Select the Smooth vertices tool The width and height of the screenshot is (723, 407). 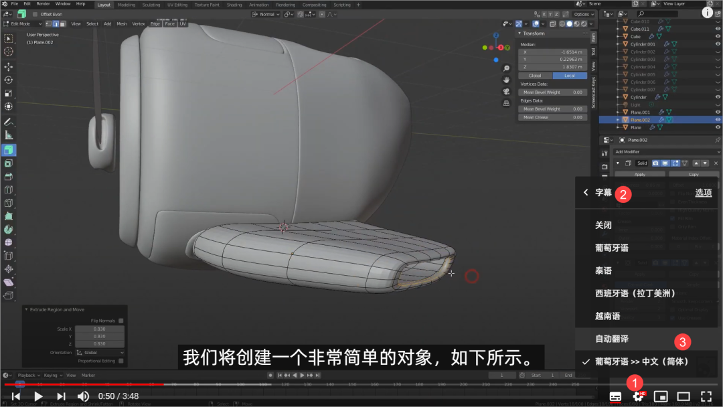tap(8, 242)
